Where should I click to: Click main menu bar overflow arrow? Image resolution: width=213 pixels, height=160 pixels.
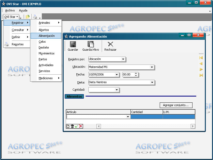[x=210, y=11]
